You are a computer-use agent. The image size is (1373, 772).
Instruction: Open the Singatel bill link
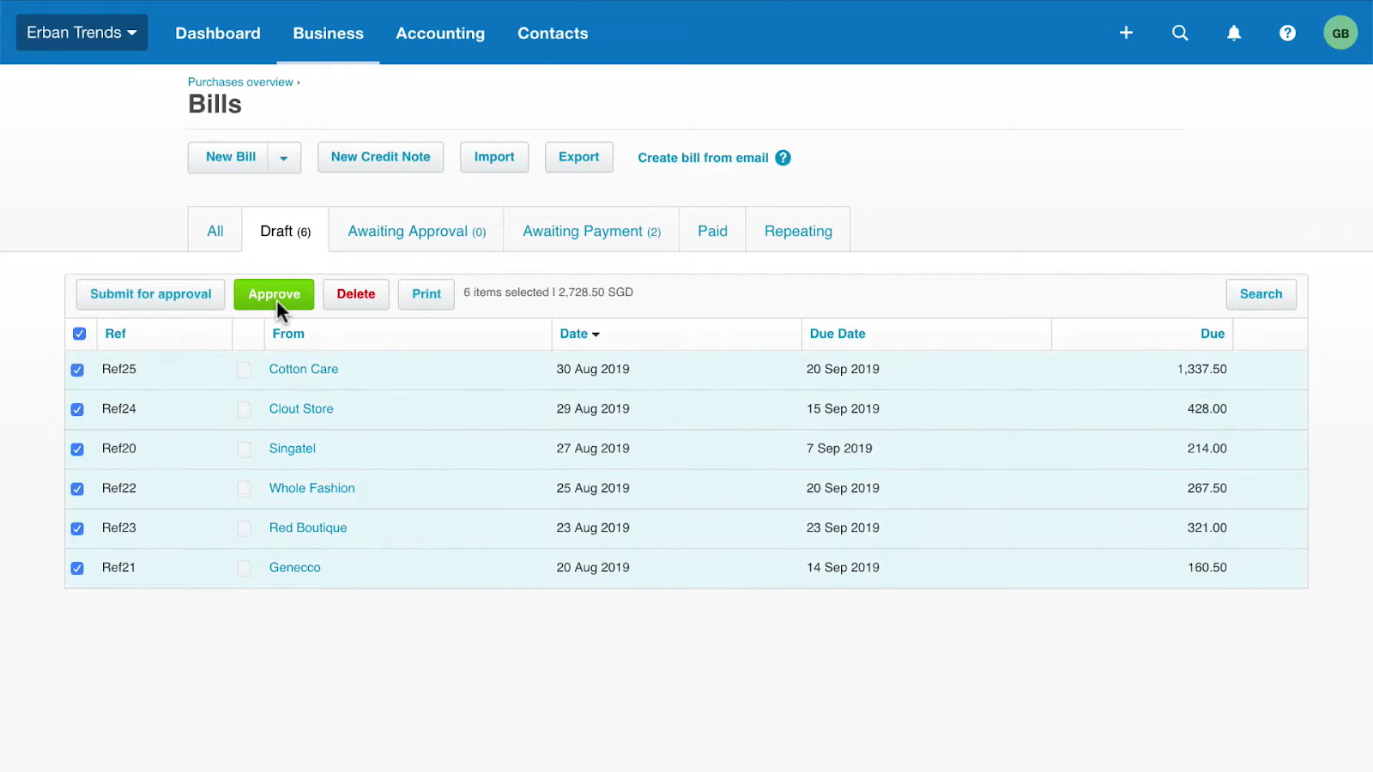pyautogui.click(x=293, y=449)
